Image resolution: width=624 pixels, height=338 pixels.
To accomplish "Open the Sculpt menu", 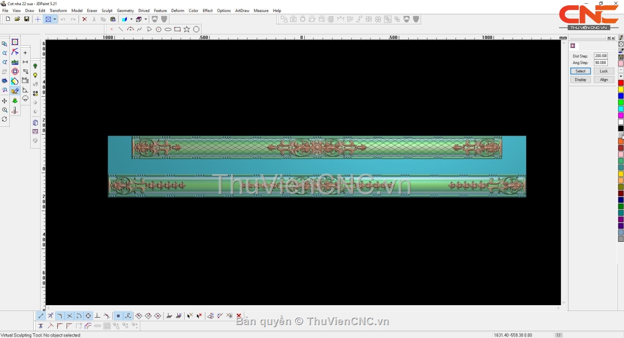I will pos(107,10).
